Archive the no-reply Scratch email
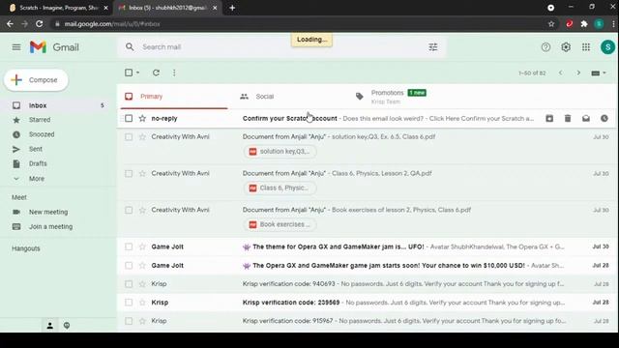 pyautogui.click(x=549, y=118)
